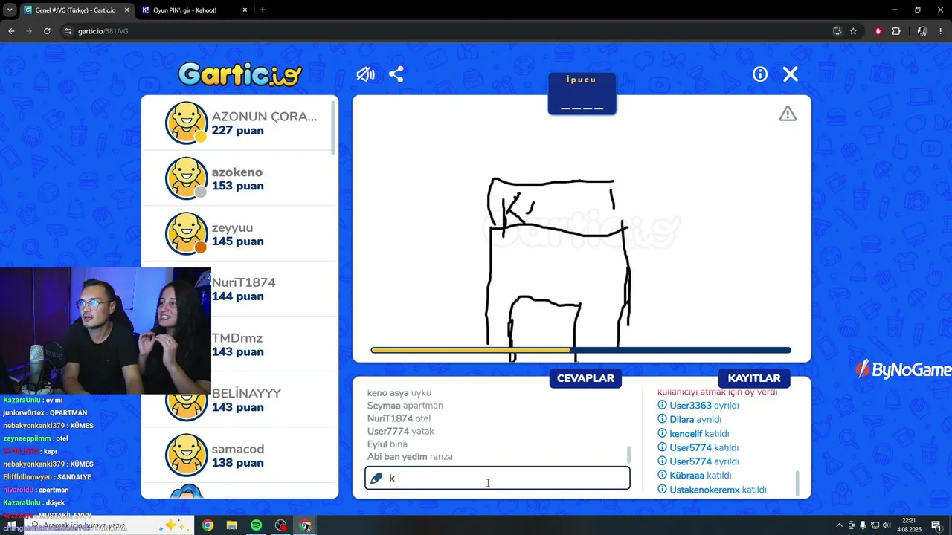Close the Gartic.io browser tab
952x535 pixels.
coord(126,10)
